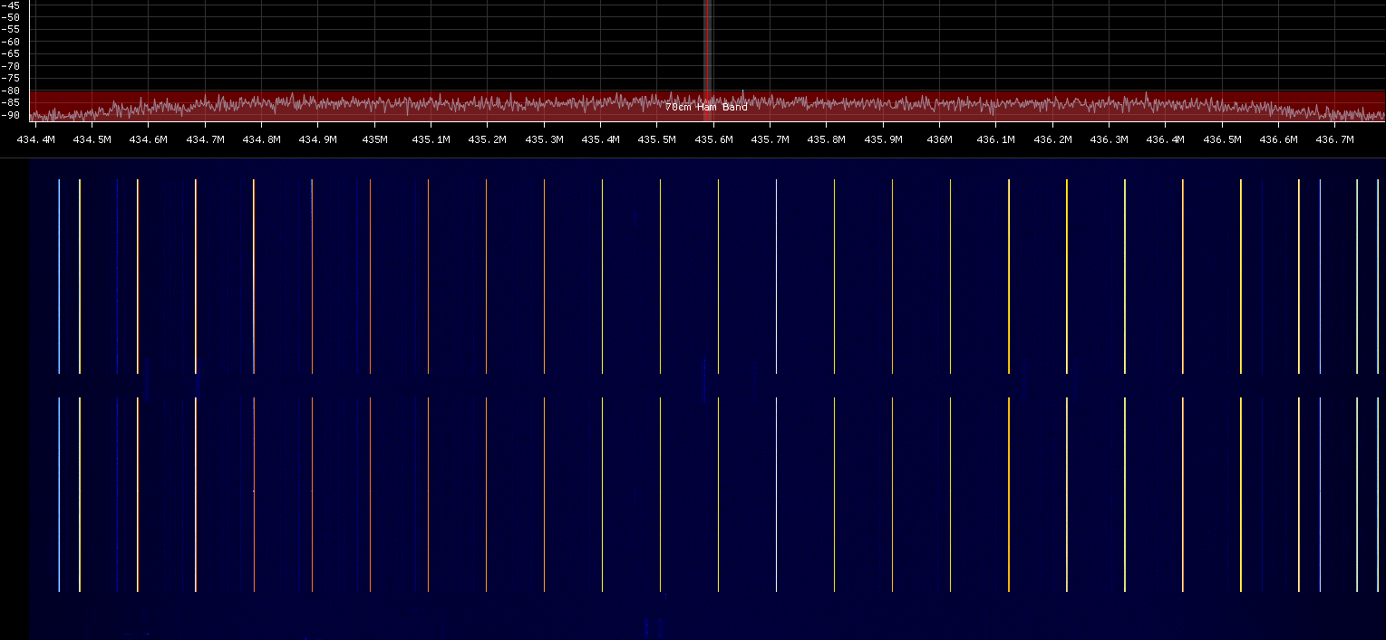Click the -90 dB scale value
Screen dimensions: 1386x640
pos(11,115)
